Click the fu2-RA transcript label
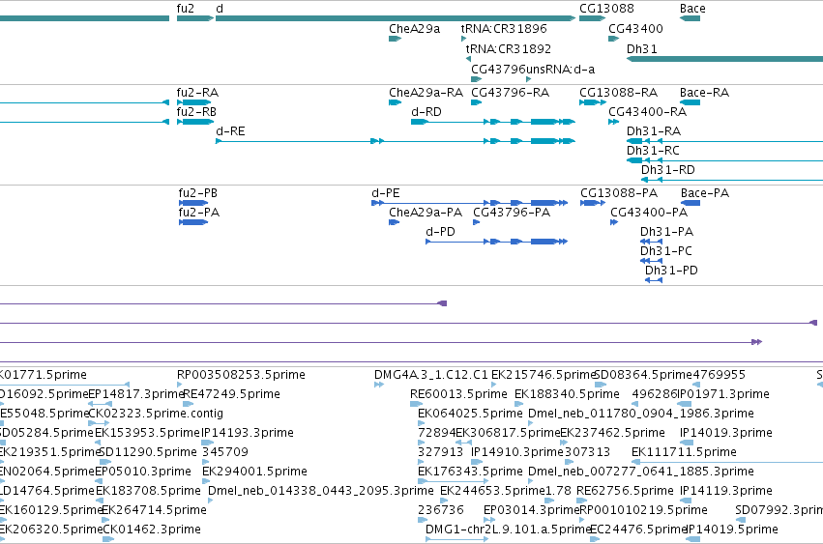823x544 pixels. pyautogui.click(x=197, y=93)
